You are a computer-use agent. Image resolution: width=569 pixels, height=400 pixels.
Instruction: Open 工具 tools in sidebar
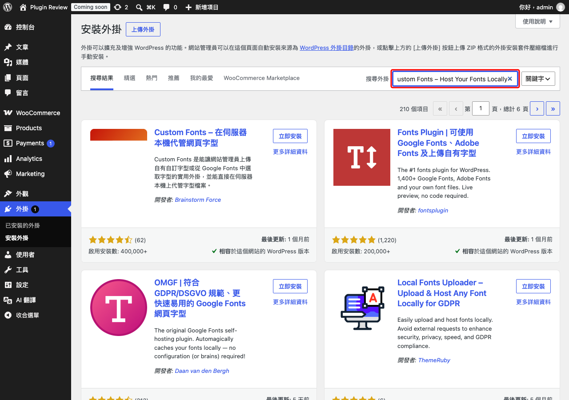coord(36,270)
